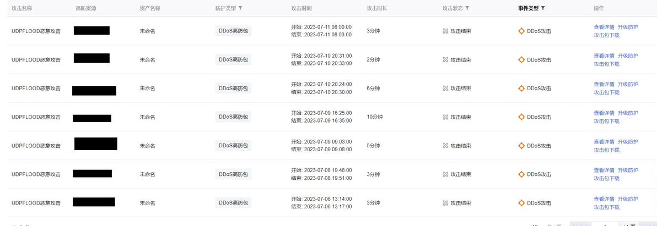
Task: Open 查看详情 for the 2023-07-06 attack
Action: [604, 199]
